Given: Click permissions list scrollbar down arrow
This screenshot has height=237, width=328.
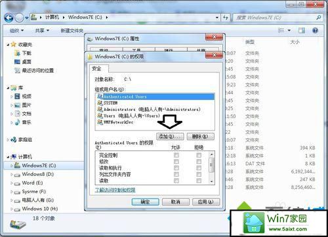Looking at the screenshot, I should (x=211, y=182).
